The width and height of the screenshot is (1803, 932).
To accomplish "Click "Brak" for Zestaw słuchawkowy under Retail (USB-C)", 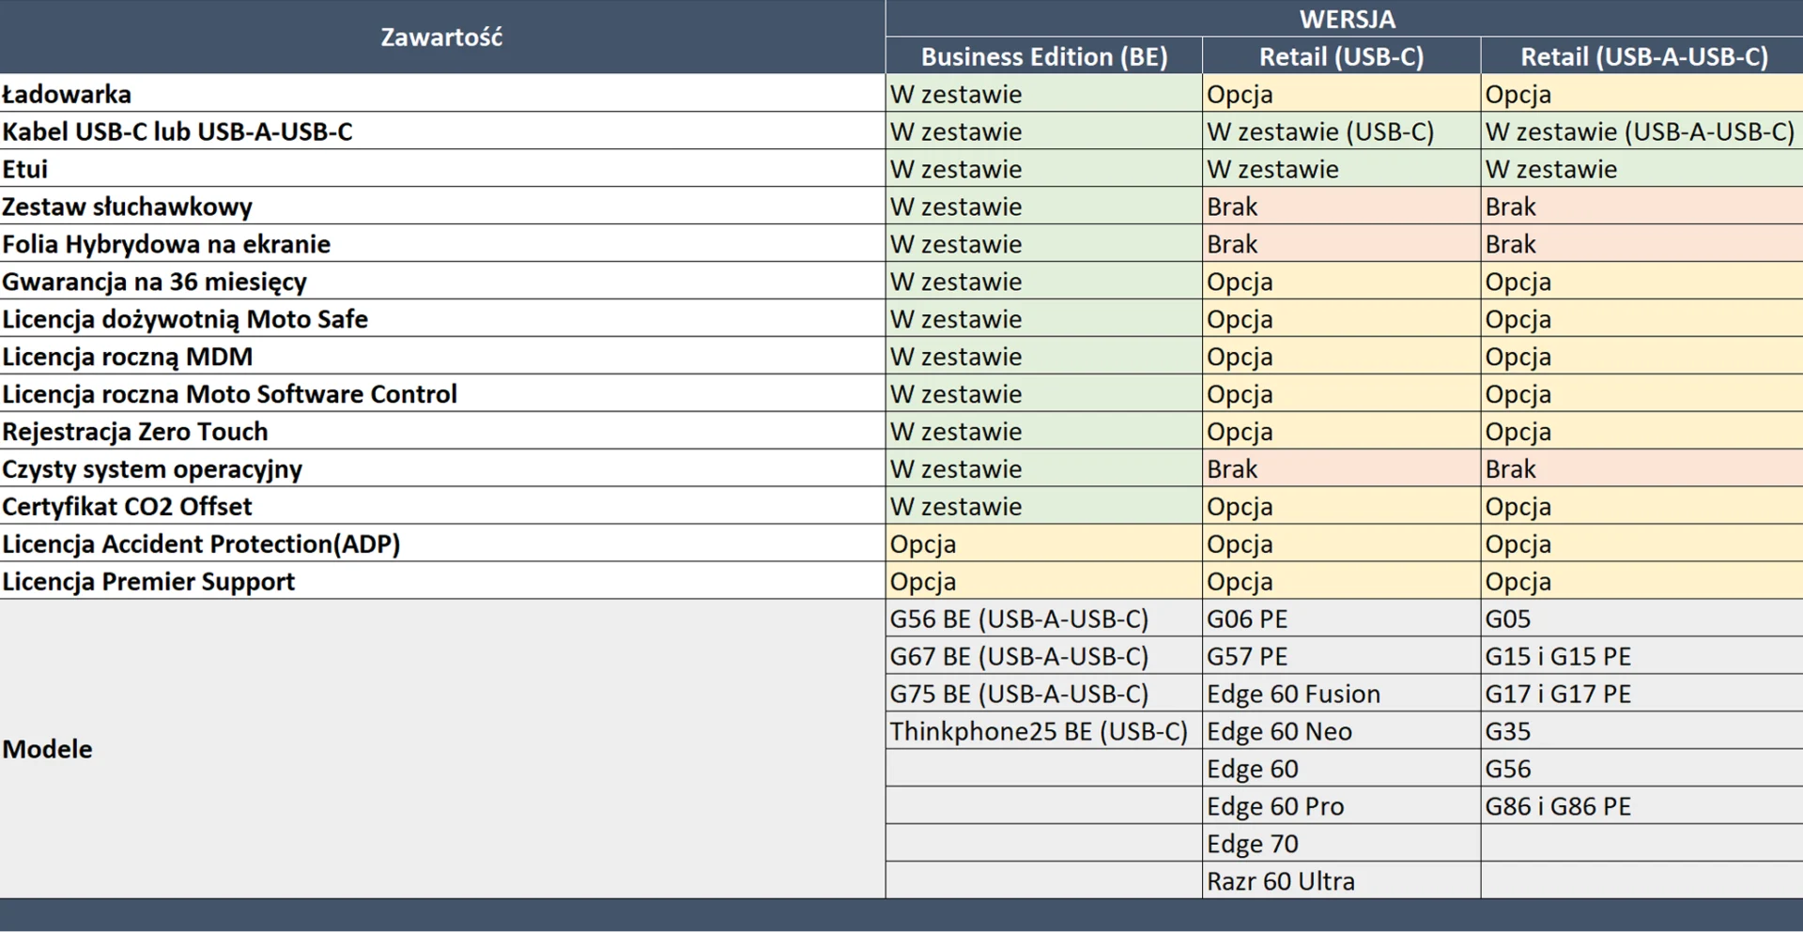I will point(1342,206).
